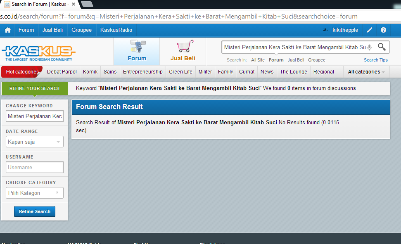Select the 'No Results found' text
The width and height of the screenshot is (401, 244).
(x=299, y=122)
